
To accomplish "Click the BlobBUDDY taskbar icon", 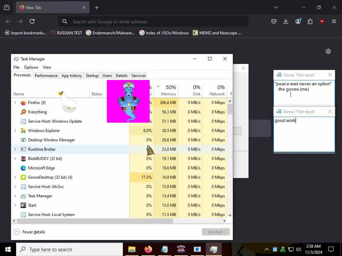I will [x=181, y=249].
